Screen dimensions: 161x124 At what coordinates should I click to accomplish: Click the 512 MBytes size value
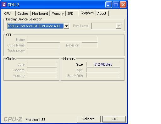pos(103,64)
